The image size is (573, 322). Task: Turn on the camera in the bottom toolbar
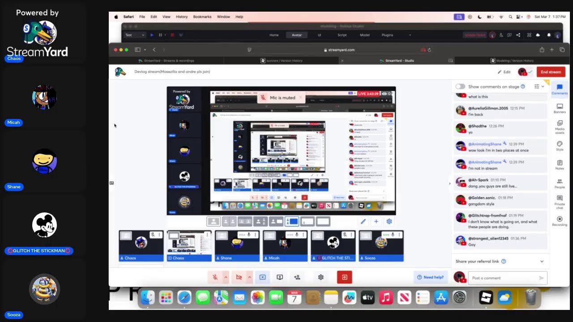pos(239,277)
